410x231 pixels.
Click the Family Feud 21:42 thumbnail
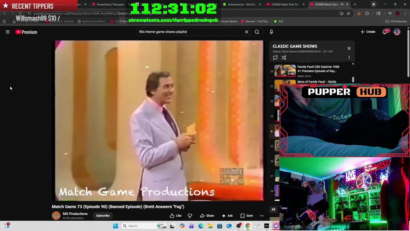tap(285, 71)
